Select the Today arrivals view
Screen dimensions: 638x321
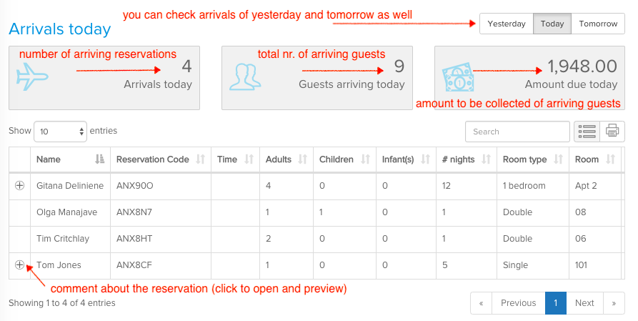[552, 24]
